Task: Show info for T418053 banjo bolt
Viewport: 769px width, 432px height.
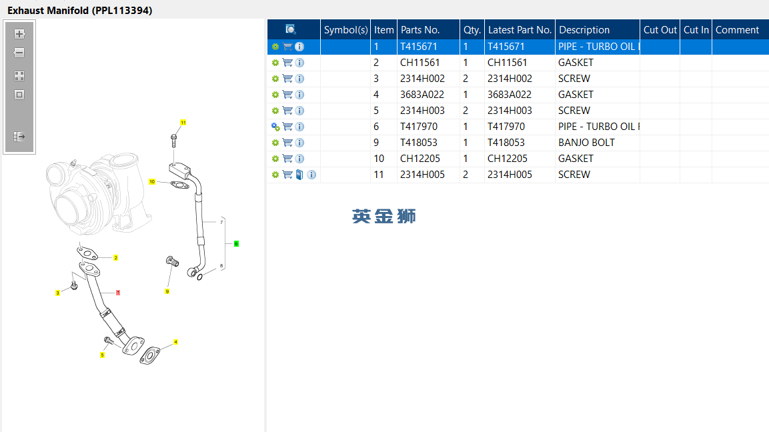Action: [x=299, y=143]
